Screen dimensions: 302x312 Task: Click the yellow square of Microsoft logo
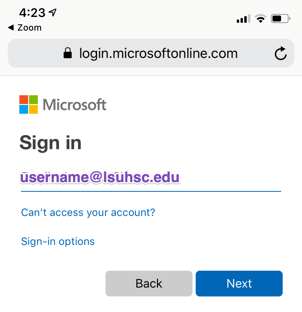pos(33,109)
